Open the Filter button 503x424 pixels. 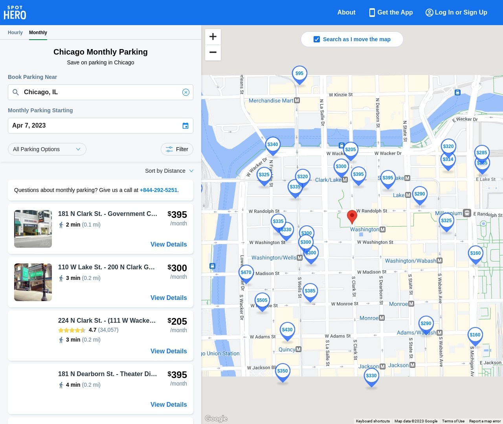(x=177, y=149)
